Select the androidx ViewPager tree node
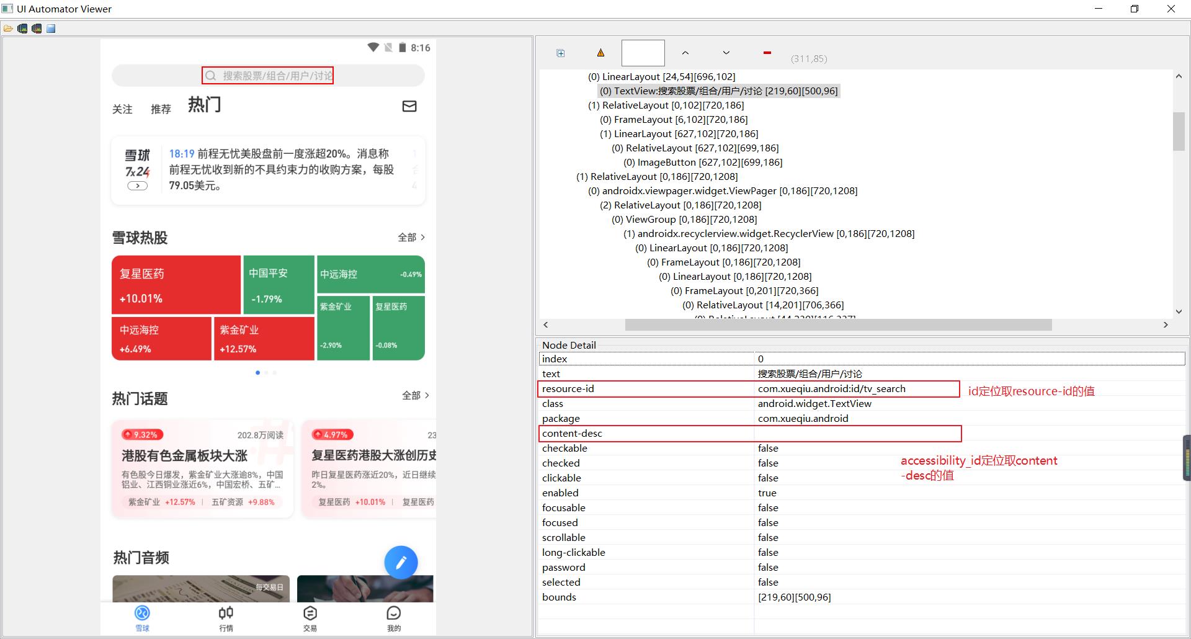This screenshot has width=1191, height=639. click(723, 191)
